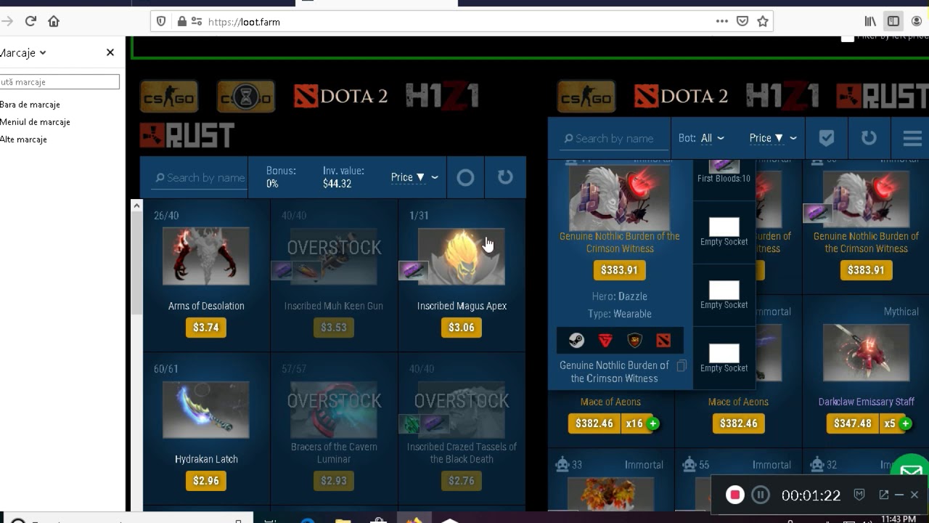The width and height of the screenshot is (929, 523).
Task: Toggle the browser sidebar view
Action: [893, 21]
